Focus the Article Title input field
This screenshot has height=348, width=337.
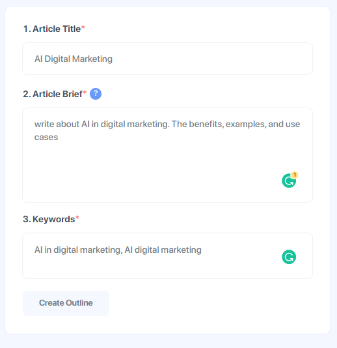167,59
